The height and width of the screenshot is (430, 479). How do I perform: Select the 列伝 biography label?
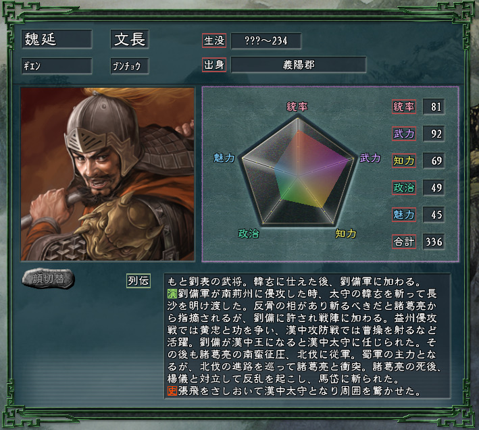pos(138,281)
